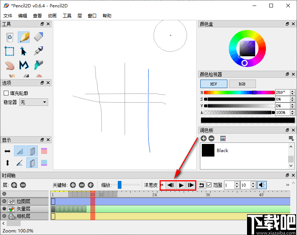Add a new keyframe
The height and width of the screenshot is (235, 297).
(x=73, y=185)
